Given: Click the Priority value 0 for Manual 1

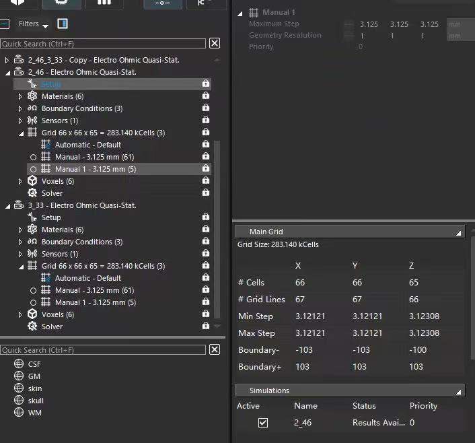Looking at the screenshot, I should pos(361,46).
